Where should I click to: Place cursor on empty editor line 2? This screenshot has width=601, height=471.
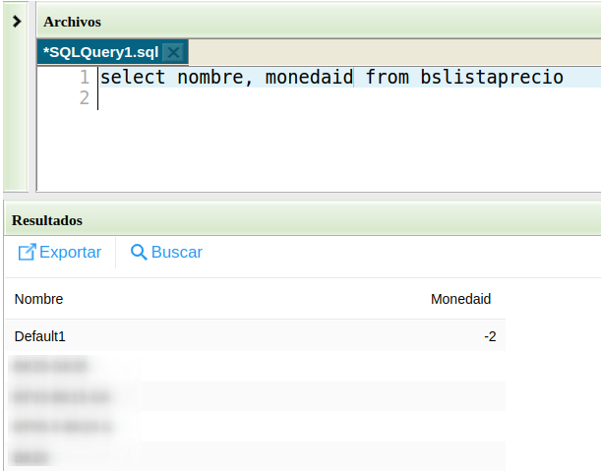pos(295,97)
